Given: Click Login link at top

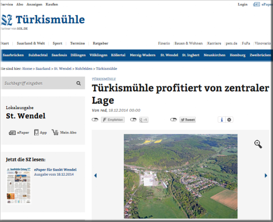Looking at the screenshot, I should click(243, 4).
